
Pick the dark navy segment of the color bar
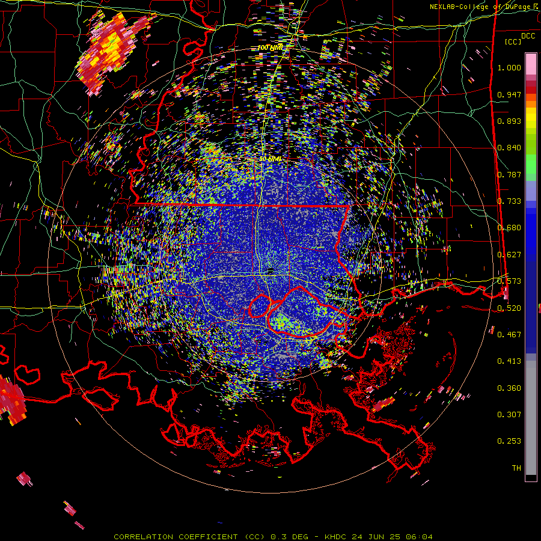point(531,304)
